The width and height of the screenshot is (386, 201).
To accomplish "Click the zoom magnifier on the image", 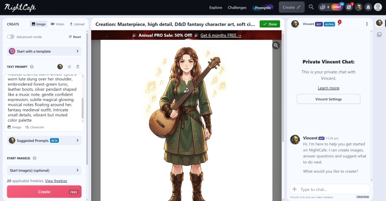I will coord(276,45).
